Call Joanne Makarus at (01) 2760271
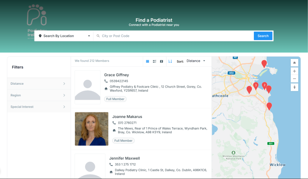Screen dimensions: 308x179 (x=127, y=123)
